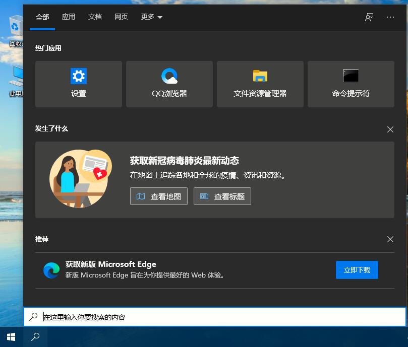Click the feedback person icon top right
Viewport: 408px width, 347px height.
coord(369,17)
